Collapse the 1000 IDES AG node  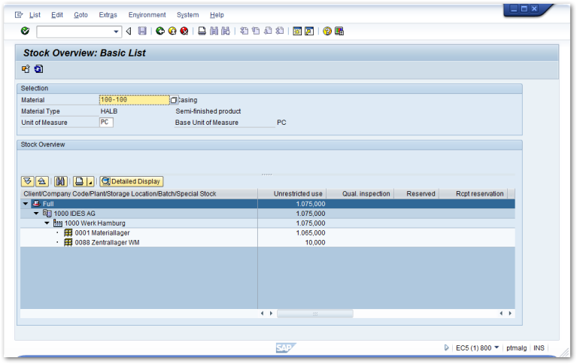36,213
